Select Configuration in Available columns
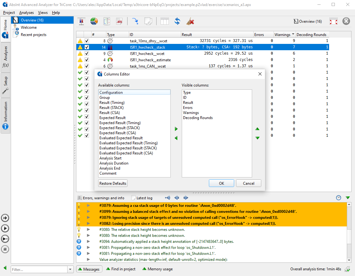This screenshot has height=276, width=355. click(134, 93)
